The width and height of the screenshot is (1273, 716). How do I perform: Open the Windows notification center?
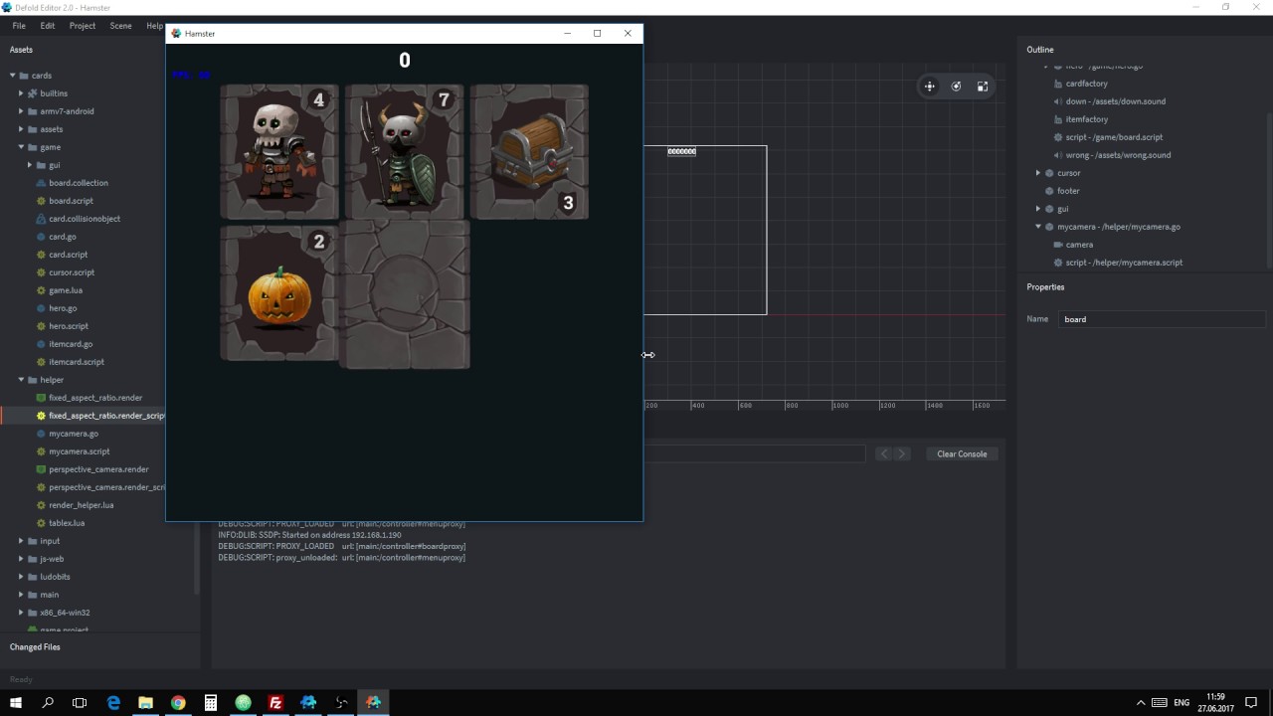coord(1251,702)
